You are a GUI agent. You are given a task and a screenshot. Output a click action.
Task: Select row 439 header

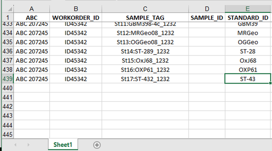click(7, 79)
